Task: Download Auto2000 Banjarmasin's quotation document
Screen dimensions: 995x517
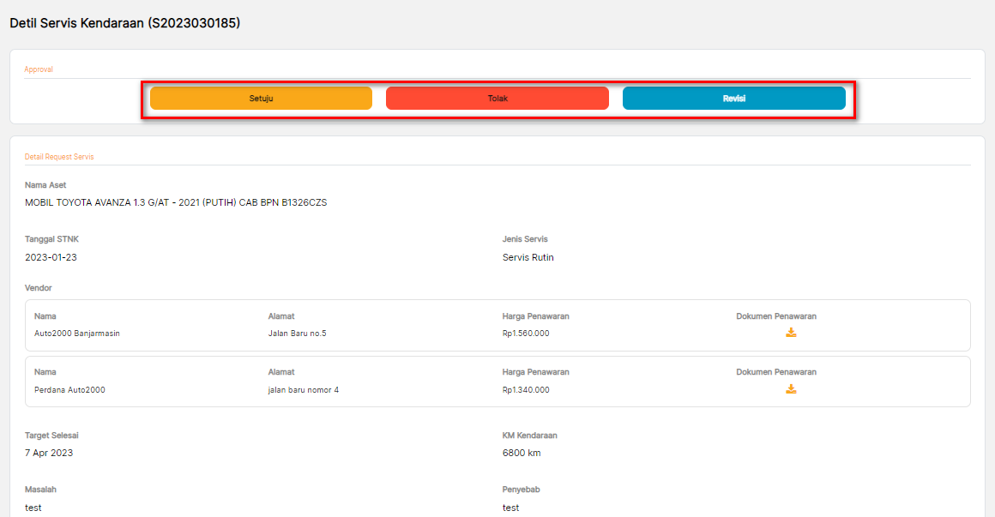Action: coord(791,333)
